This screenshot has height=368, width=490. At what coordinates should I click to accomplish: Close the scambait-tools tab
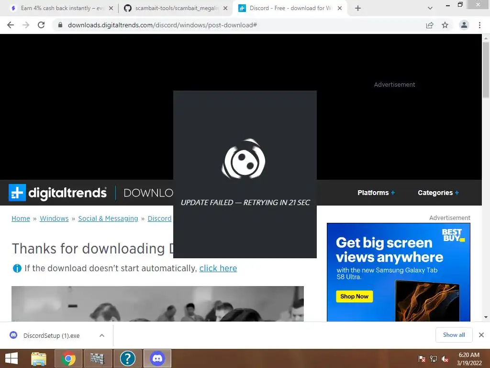pos(225,8)
